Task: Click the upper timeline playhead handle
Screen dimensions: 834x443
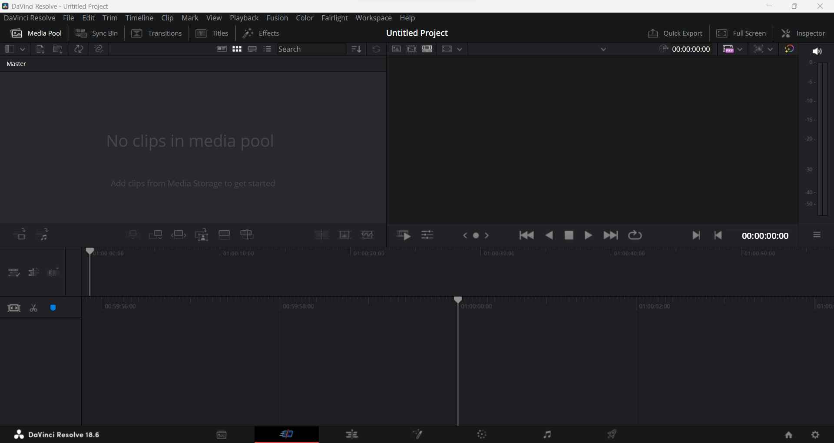Action: [x=89, y=251]
